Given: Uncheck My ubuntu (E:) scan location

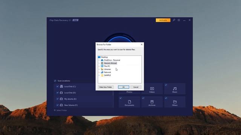Looking at the screenshot, I should pyautogui.click(x=57, y=99).
